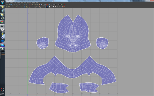Screen dimensions: 154x96
Task: Toggle Display Image on or off
Action: point(40,5)
